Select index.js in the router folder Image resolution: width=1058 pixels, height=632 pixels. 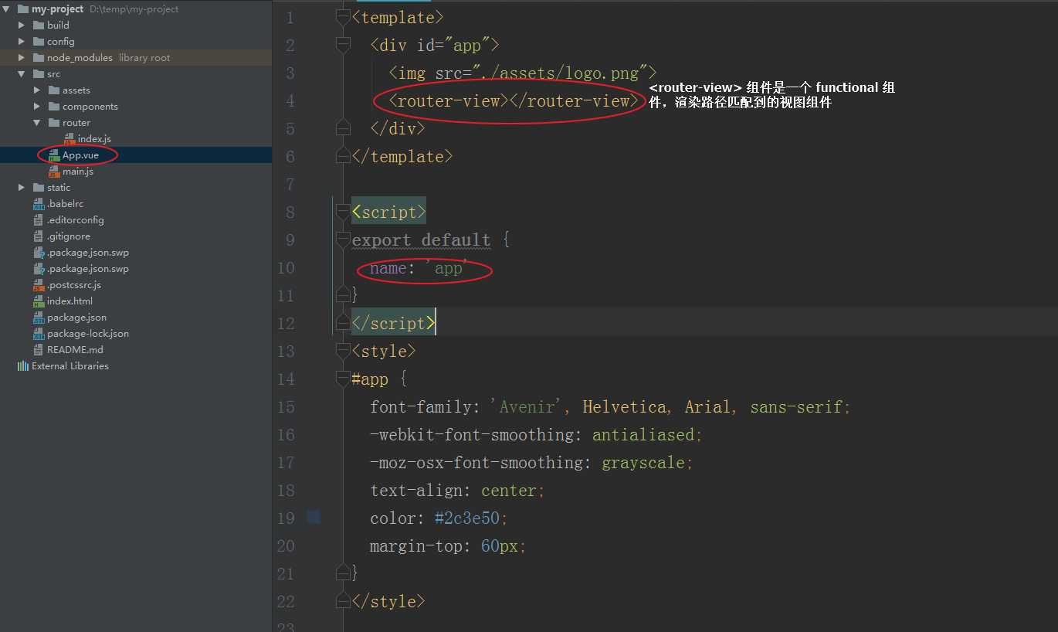(x=94, y=139)
